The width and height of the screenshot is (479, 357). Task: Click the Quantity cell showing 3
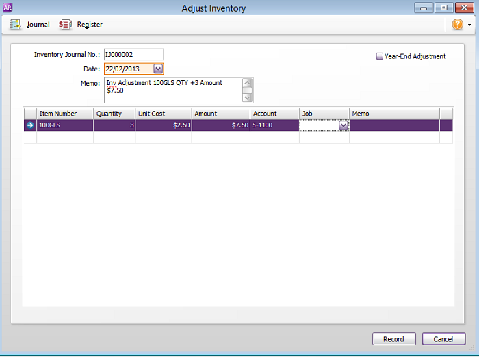pyautogui.click(x=114, y=125)
